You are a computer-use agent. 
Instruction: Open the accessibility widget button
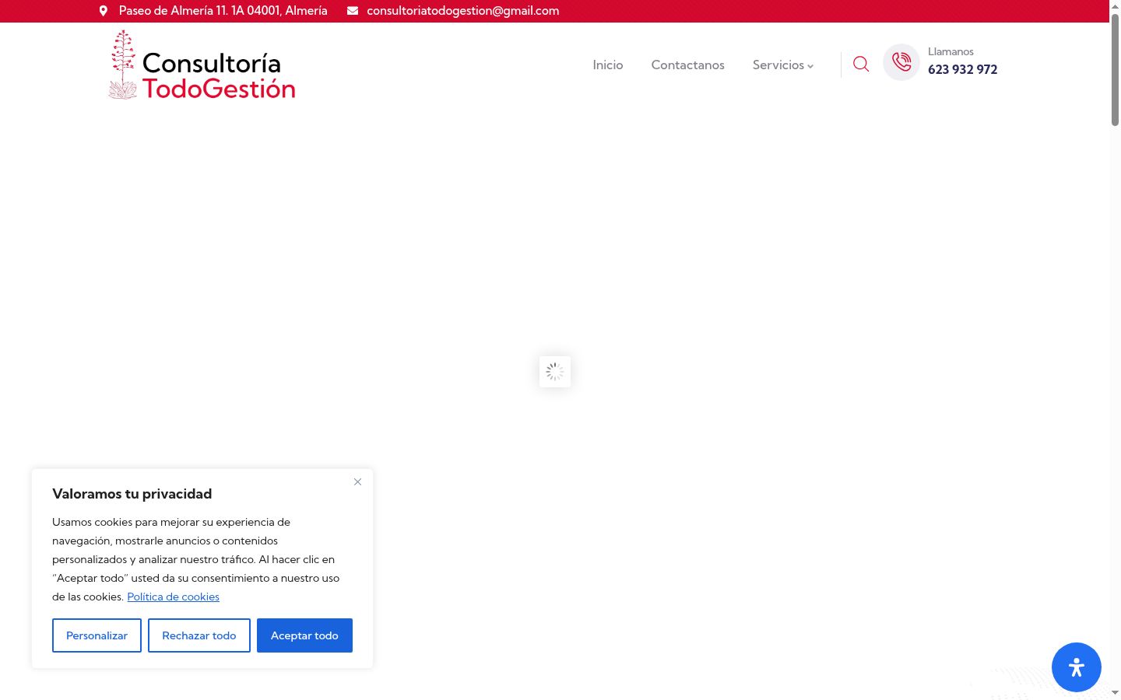click(1077, 667)
